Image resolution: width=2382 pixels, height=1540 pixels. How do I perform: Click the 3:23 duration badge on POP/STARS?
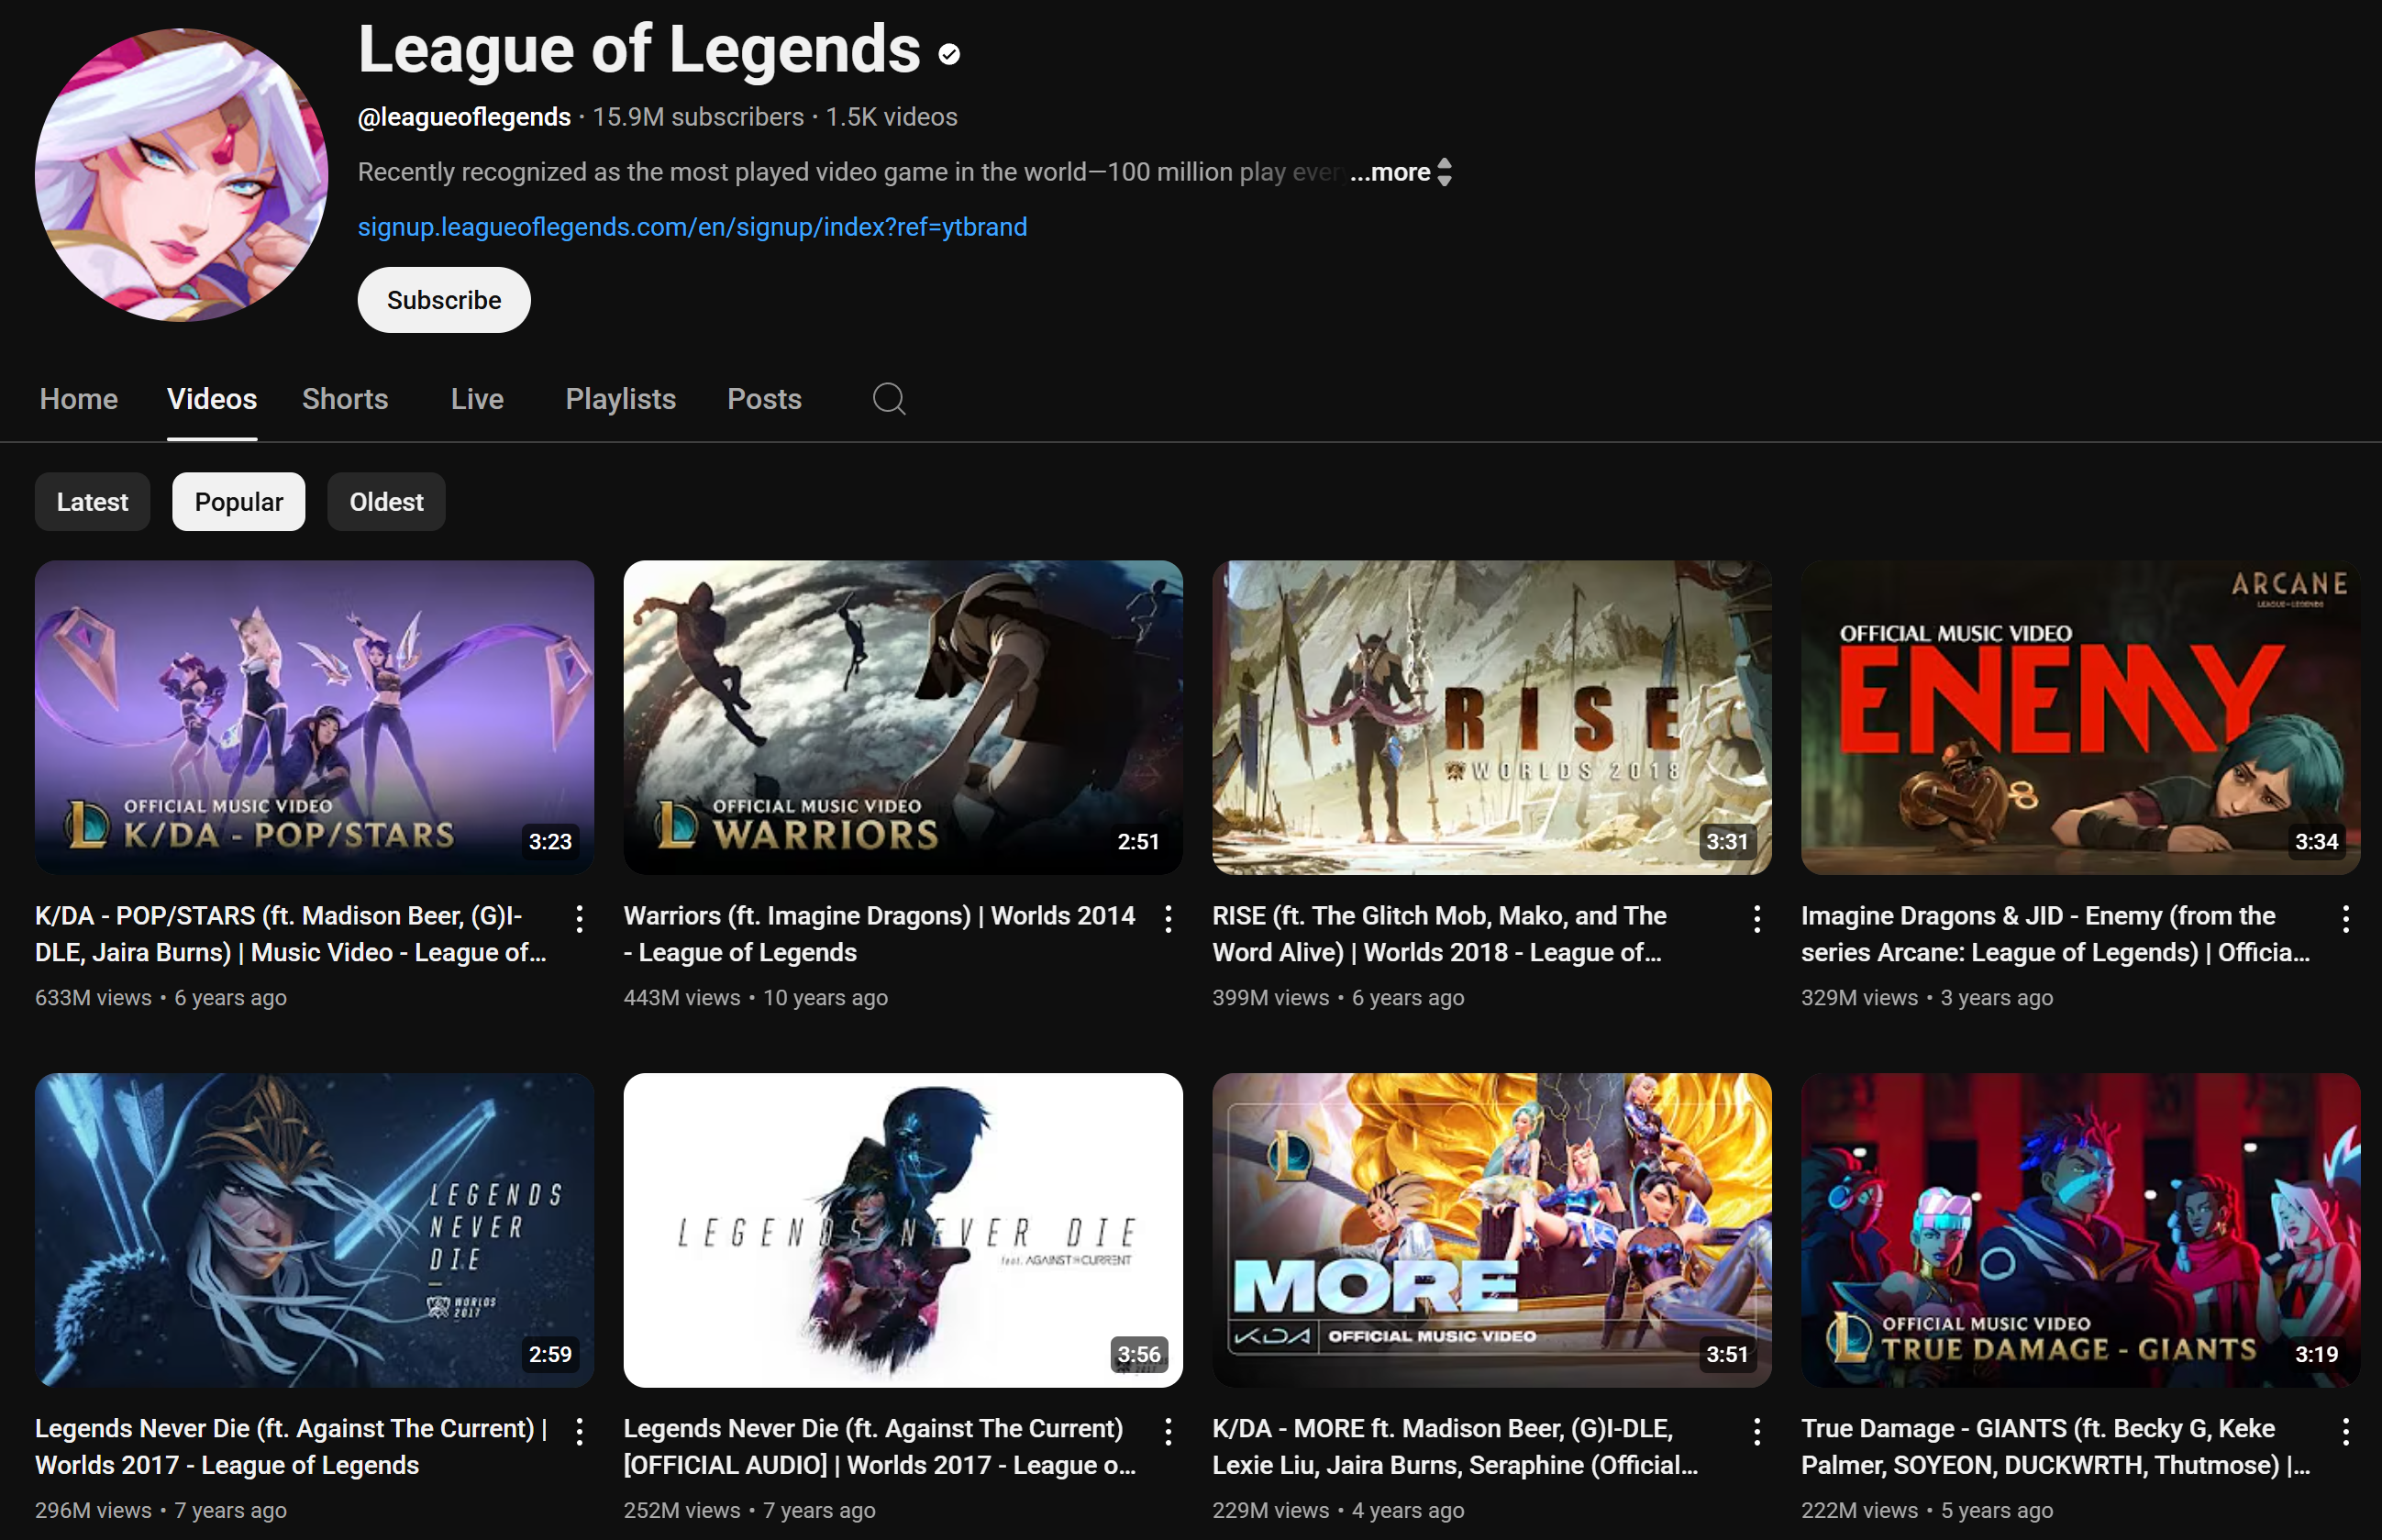tap(550, 842)
